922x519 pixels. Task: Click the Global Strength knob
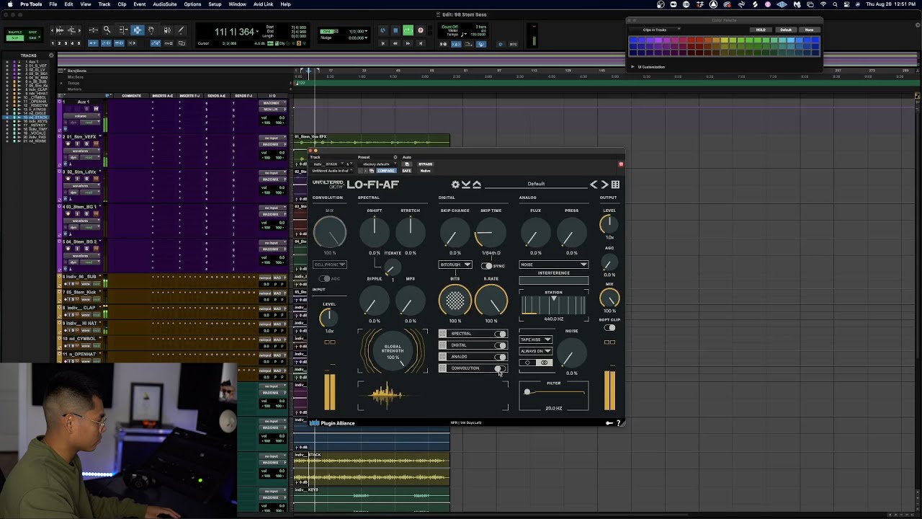pos(393,352)
